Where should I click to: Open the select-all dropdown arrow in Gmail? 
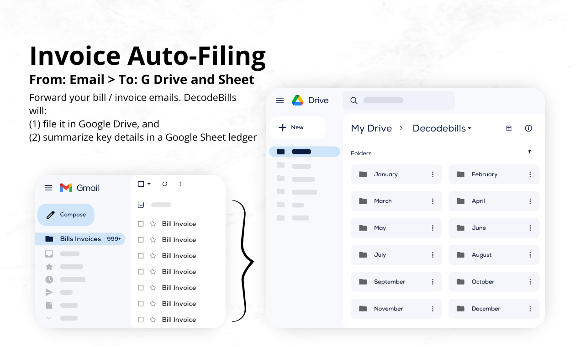[149, 184]
